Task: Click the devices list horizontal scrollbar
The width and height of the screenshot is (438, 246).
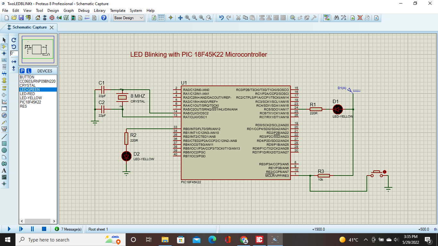Action: click(38, 221)
